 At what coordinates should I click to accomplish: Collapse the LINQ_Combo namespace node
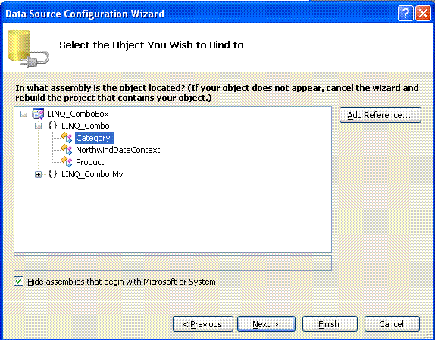tap(39, 126)
